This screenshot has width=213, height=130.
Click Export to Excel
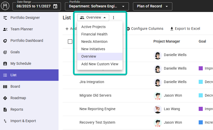pos(185,29)
